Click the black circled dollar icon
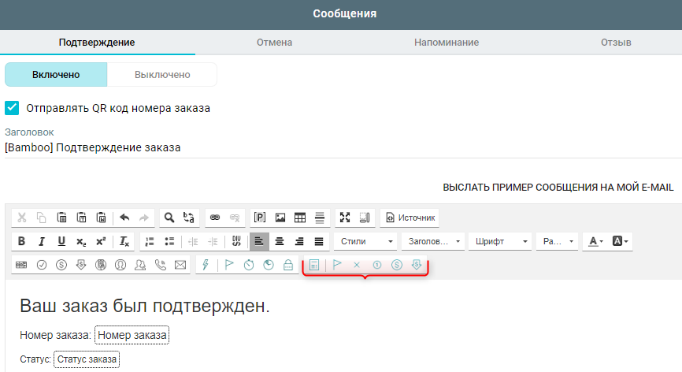 (x=61, y=265)
